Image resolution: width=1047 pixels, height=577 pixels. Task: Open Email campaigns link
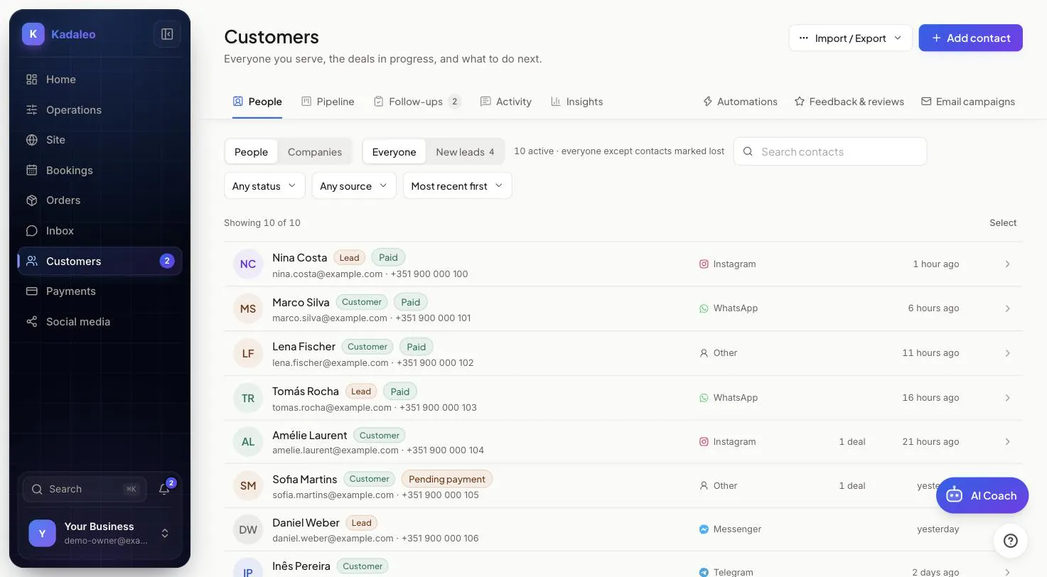pyautogui.click(x=968, y=102)
